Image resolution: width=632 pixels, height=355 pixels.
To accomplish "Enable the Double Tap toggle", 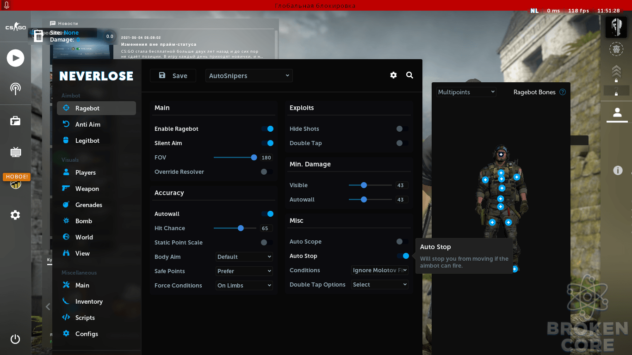I will [402, 143].
